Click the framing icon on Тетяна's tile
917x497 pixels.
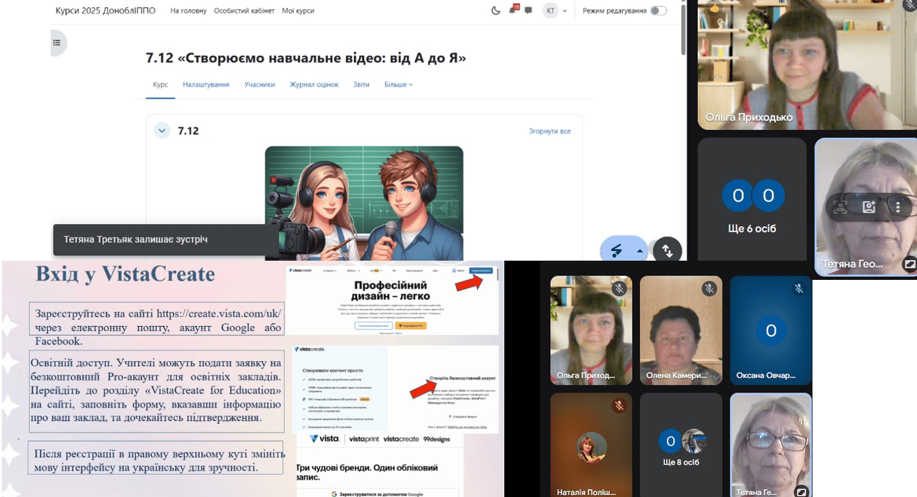(839, 207)
